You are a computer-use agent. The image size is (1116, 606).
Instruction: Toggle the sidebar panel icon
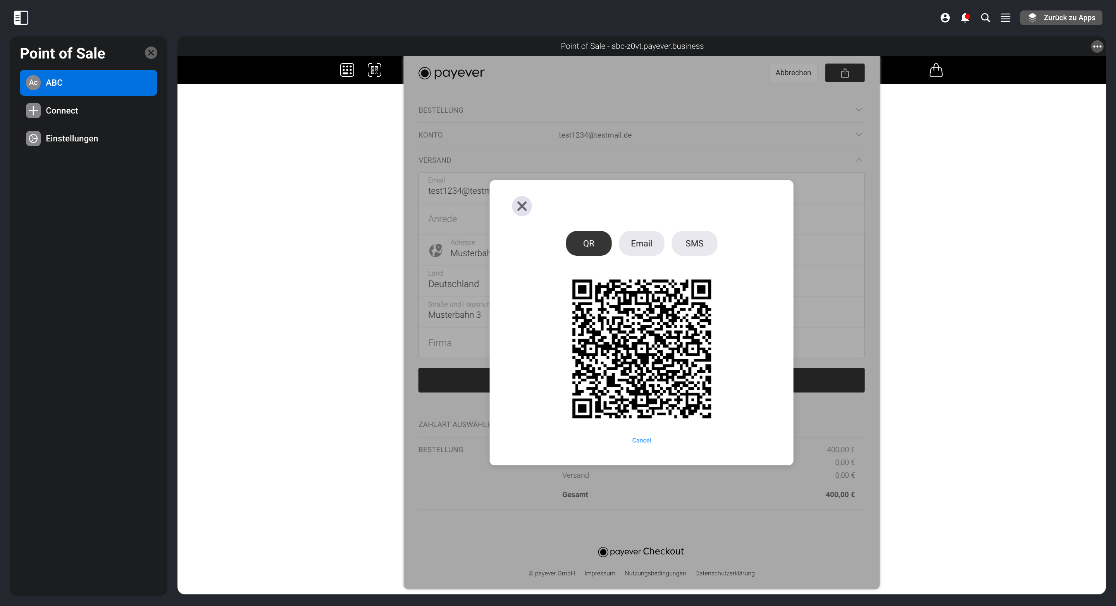[x=21, y=18]
